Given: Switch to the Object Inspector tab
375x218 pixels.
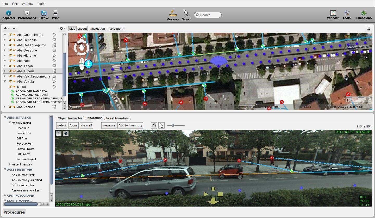Looking at the screenshot, I should pos(70,118).
